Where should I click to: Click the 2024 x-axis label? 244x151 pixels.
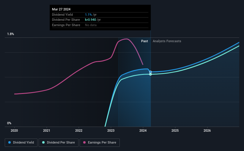coord(143,130)
